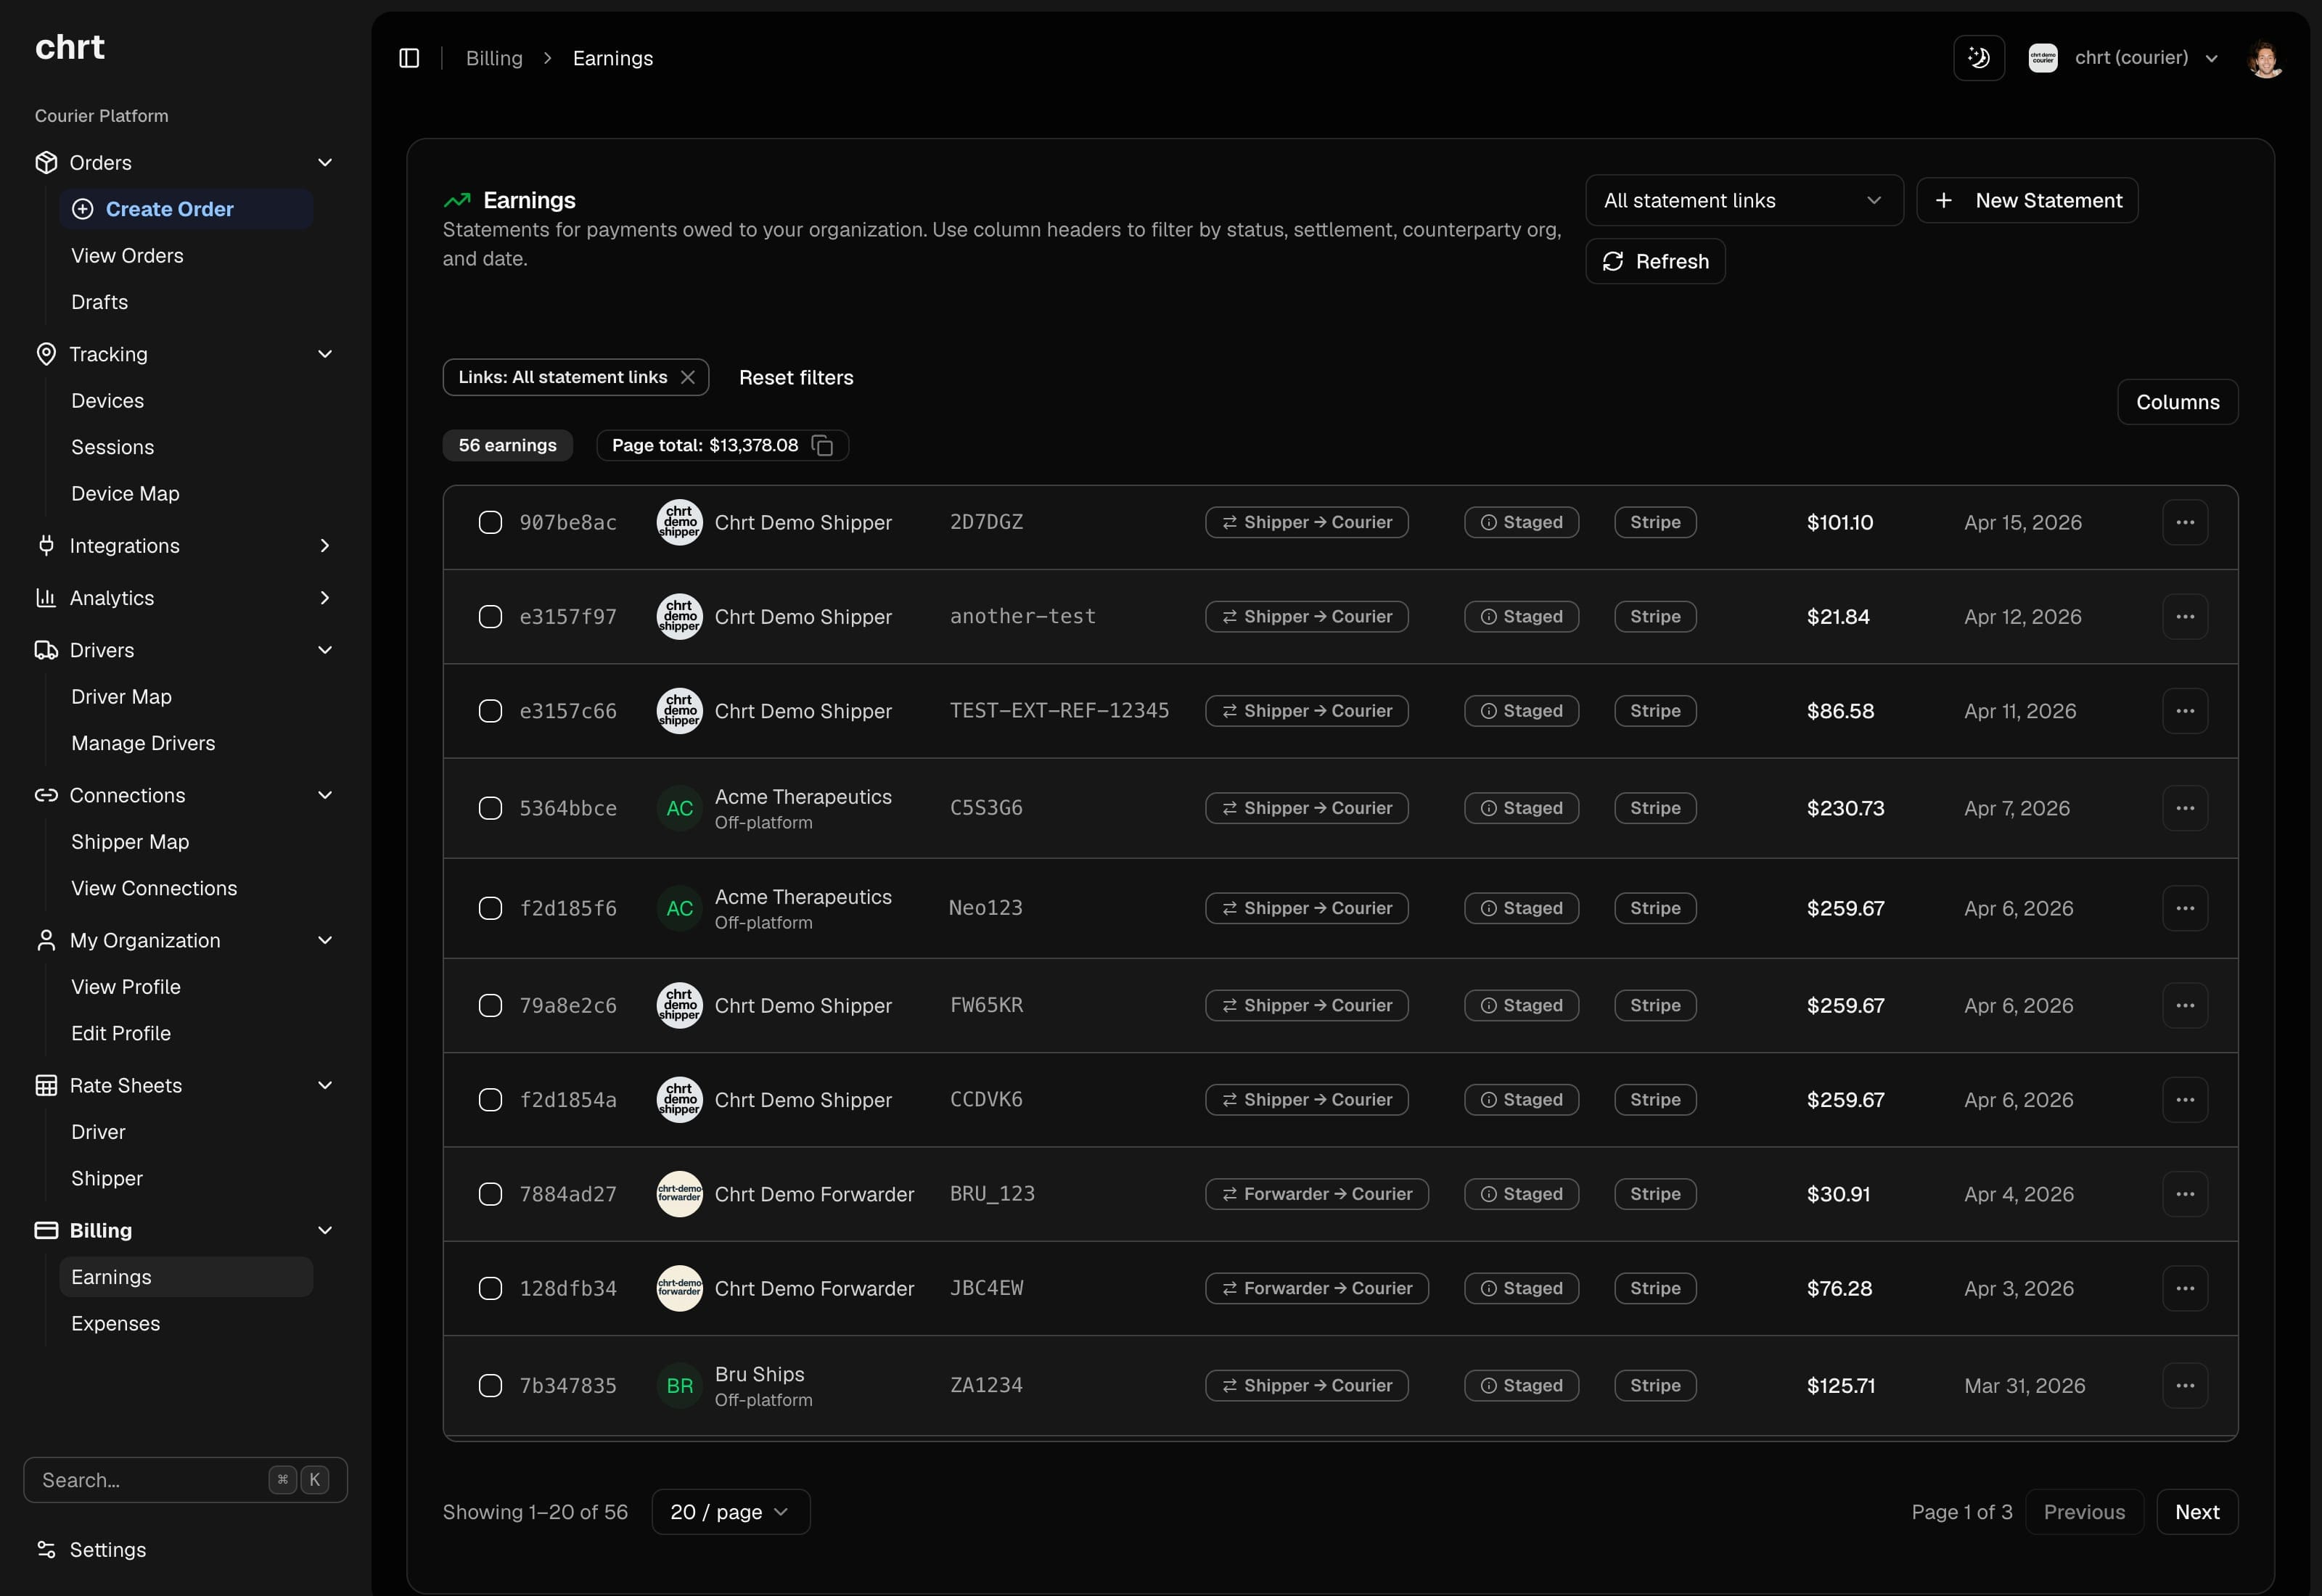Select the checkbox for earning e3157c66

click(x=490, y=711)
